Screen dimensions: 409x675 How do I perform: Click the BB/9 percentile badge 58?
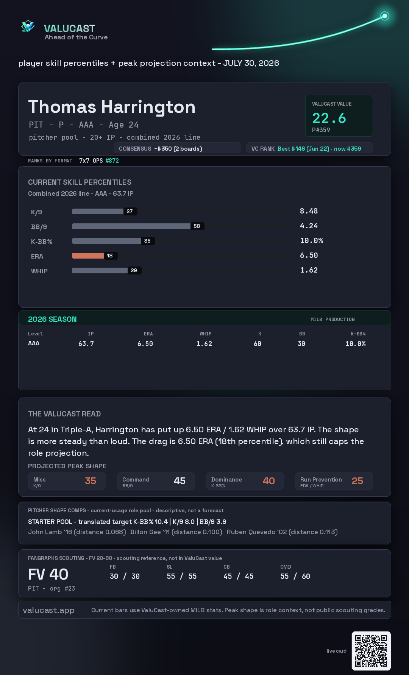(x=197, y=226)
